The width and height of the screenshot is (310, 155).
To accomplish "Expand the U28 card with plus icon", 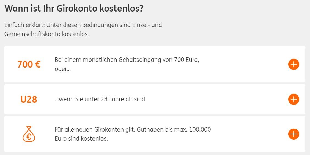I will coord(293,99).
